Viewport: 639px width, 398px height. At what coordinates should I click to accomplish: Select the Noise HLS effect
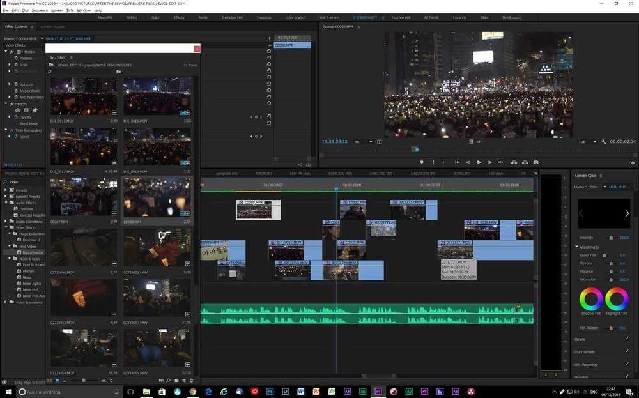31,289
